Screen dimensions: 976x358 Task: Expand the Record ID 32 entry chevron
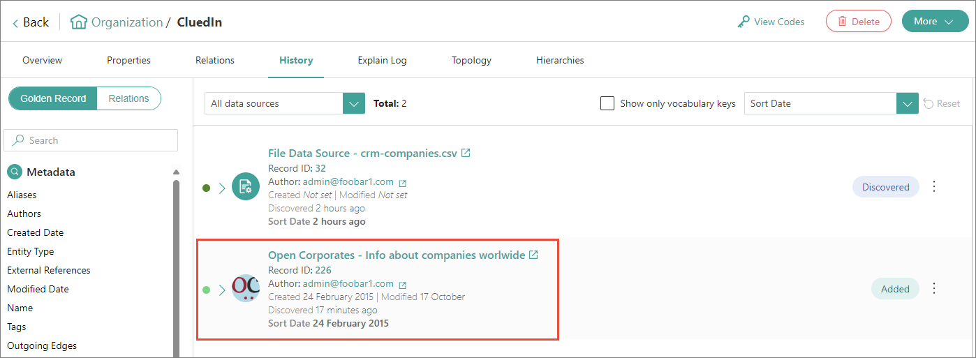pyautogui.click(x=222, y=188)
